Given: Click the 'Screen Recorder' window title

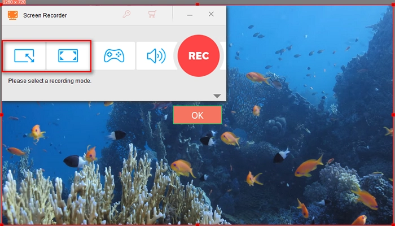Looking at the screenshot, I should [x=45, y=15].
